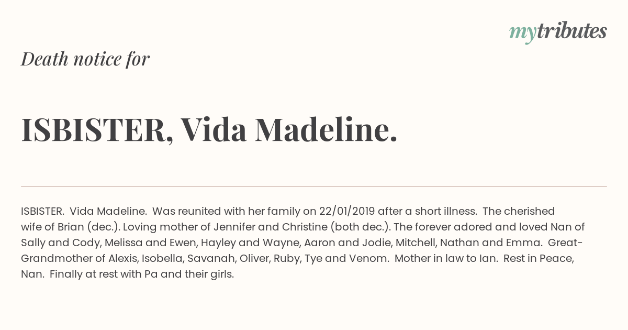Click the horizontal divider line
Viewport: 628px width, 330px height.
314,186
